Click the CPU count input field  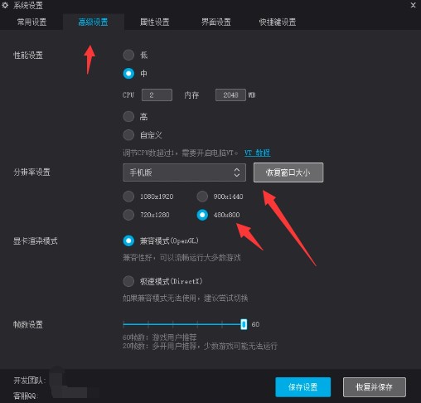click(157, 95)
